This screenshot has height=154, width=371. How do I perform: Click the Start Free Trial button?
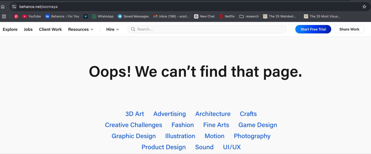click(x=313, y=29)
